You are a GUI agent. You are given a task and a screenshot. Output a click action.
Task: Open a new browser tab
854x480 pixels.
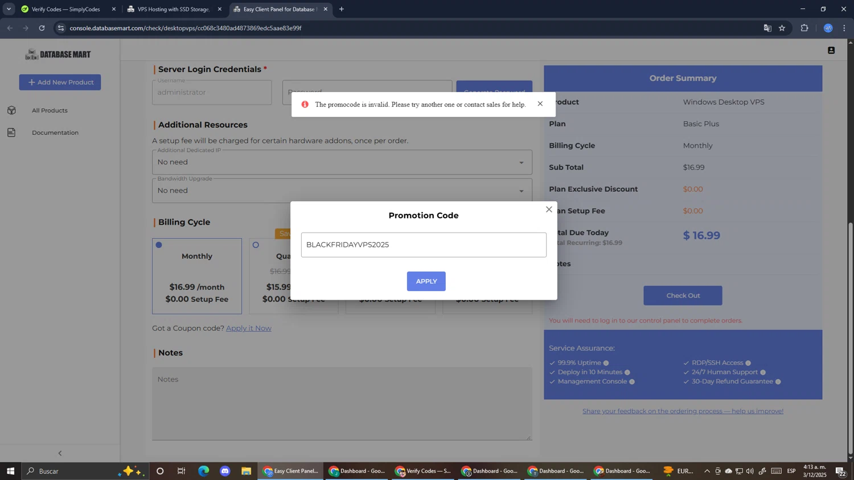[342, 9]
